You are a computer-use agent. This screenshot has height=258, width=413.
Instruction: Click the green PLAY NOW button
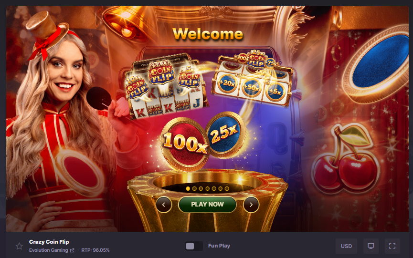207,204
